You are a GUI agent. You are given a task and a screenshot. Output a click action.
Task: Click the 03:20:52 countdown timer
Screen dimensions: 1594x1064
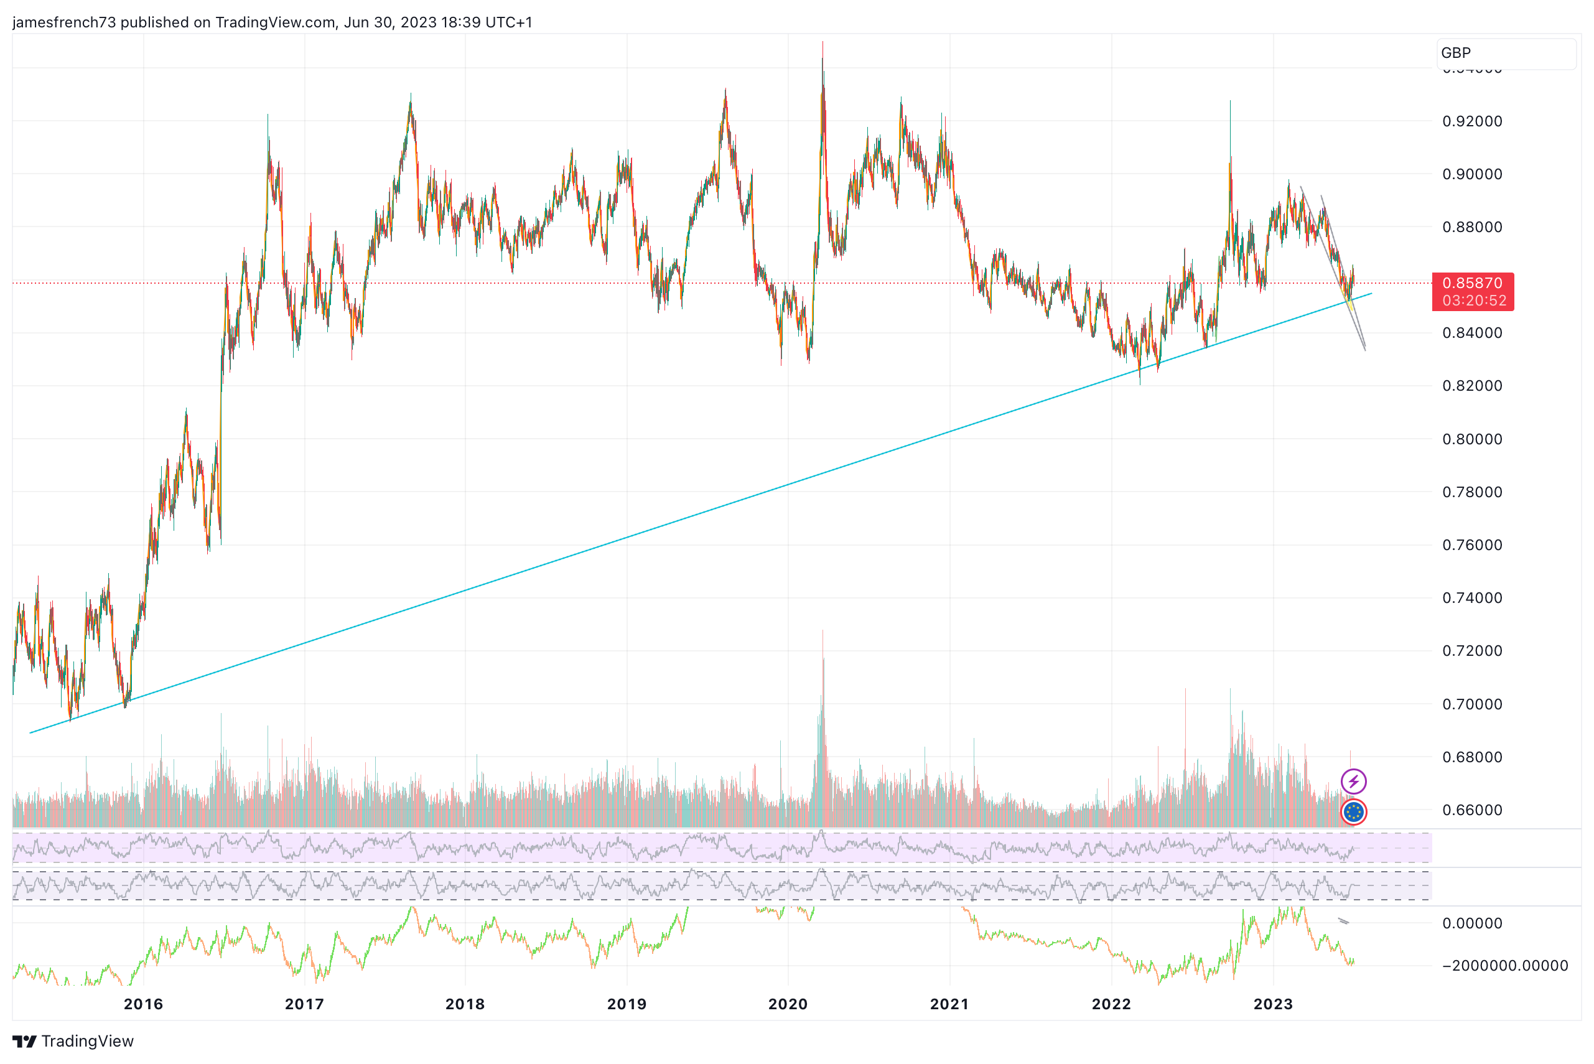click(x=1473, y=300)
